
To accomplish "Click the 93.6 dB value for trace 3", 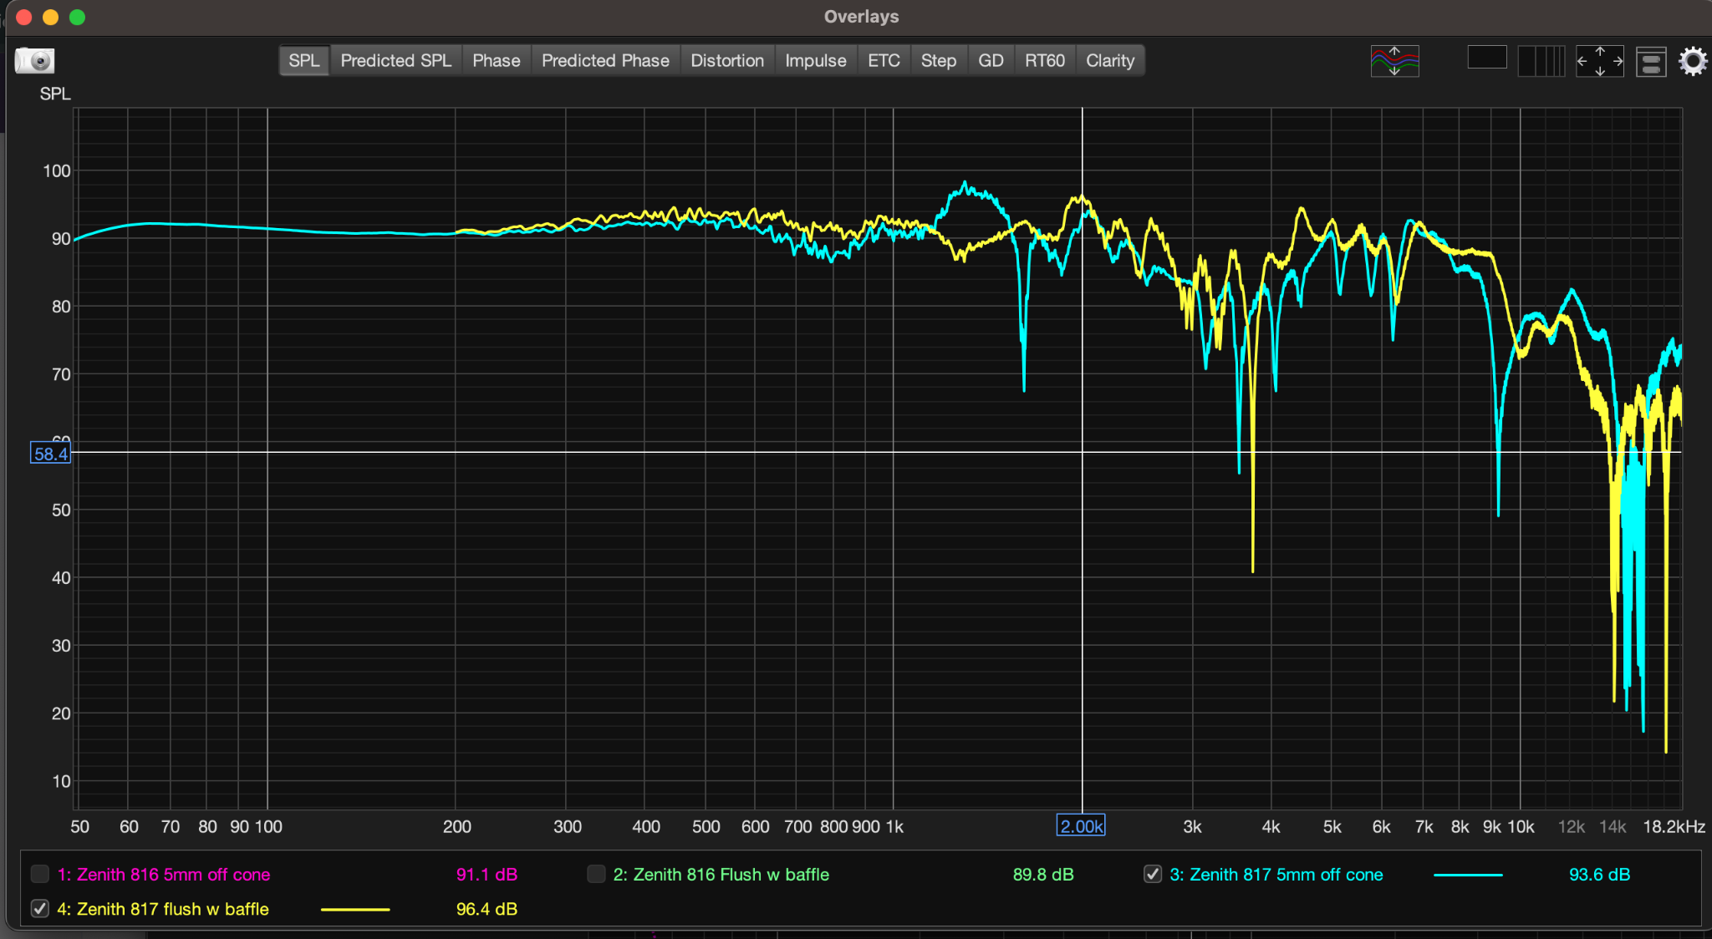I will (1599, 874).
